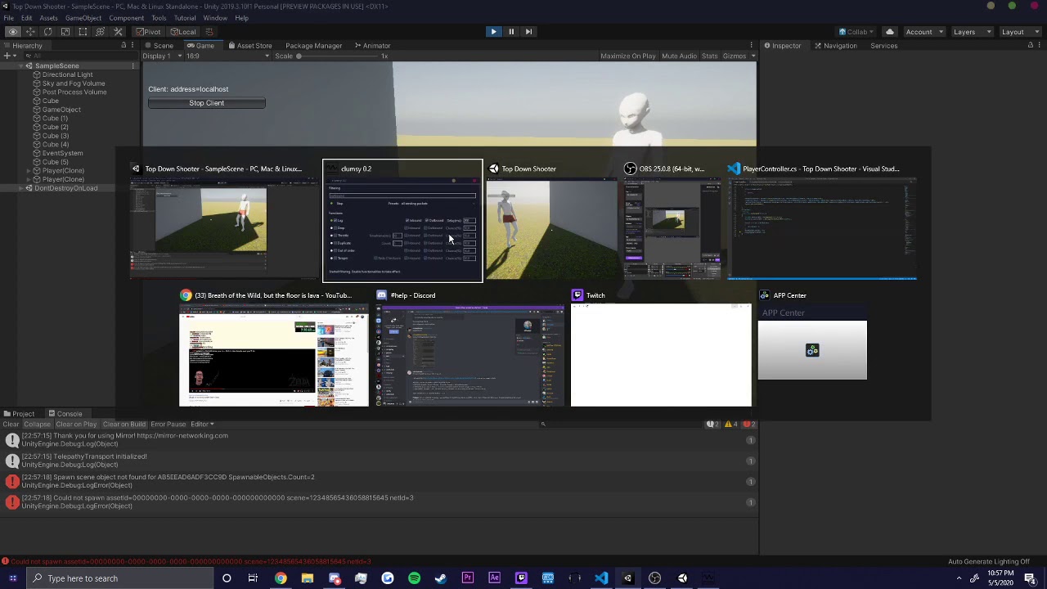The image size is (1047, 589).
Task: Open the Account dropdown
Action: (x=923, y=32)
